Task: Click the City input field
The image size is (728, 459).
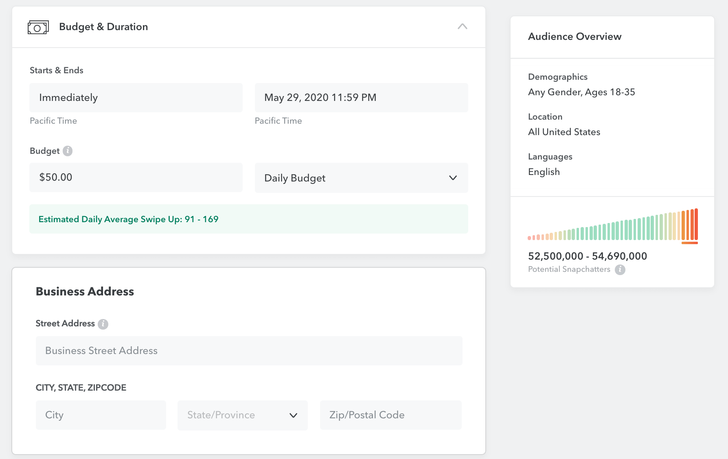Action: click(101, 415)
